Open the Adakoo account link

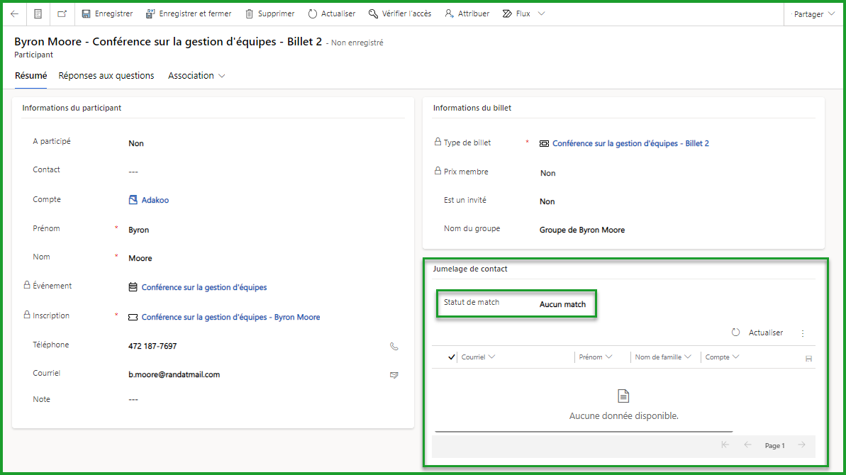click(x=155, y=201)
